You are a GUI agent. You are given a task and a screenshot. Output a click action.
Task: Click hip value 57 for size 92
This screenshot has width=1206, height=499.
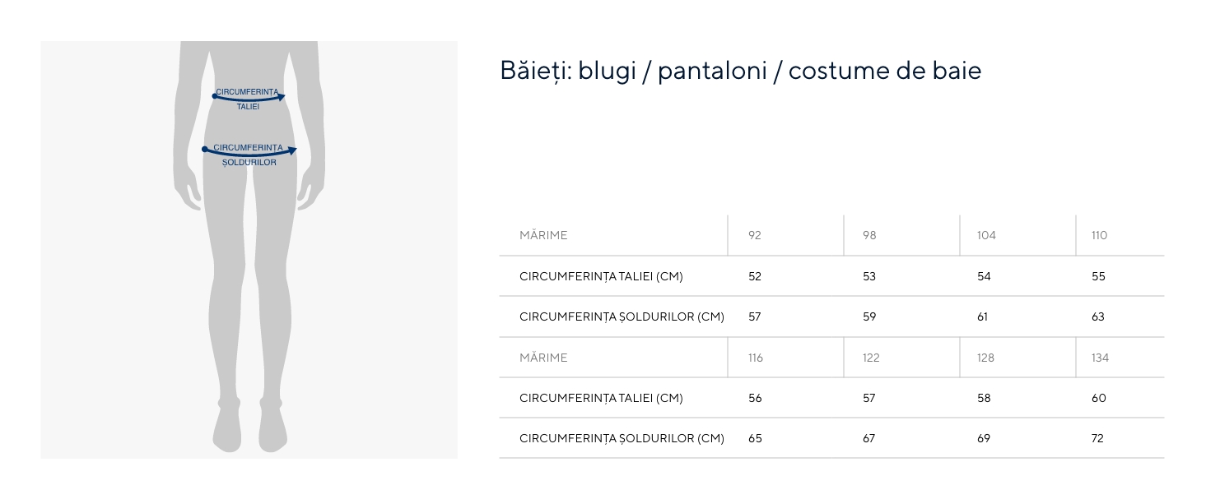tap(755, 316)
